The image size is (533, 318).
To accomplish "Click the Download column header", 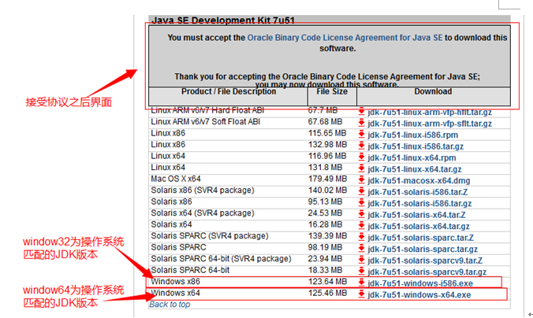I will (x=433, y=91).
